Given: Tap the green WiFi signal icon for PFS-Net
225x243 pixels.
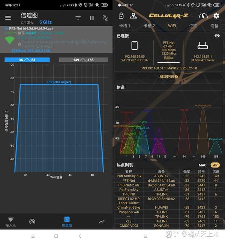Looking at the screenshot, I should point(10,40).
